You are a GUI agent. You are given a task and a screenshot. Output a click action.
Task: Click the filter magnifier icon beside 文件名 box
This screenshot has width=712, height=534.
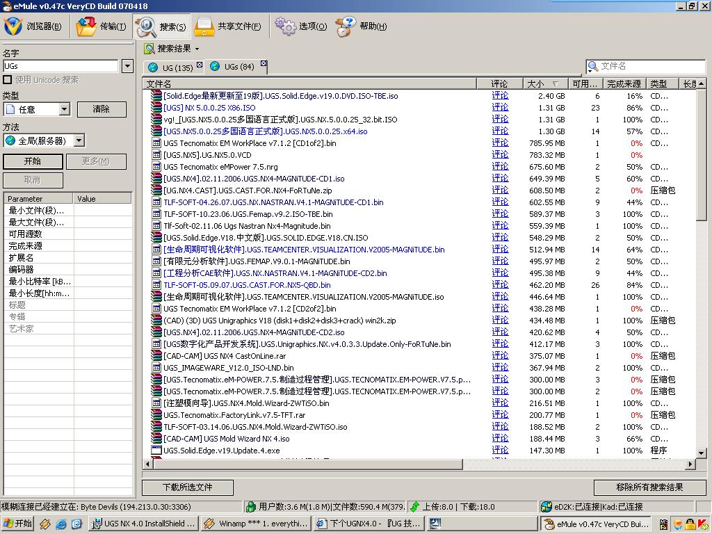tap(592, 67)
